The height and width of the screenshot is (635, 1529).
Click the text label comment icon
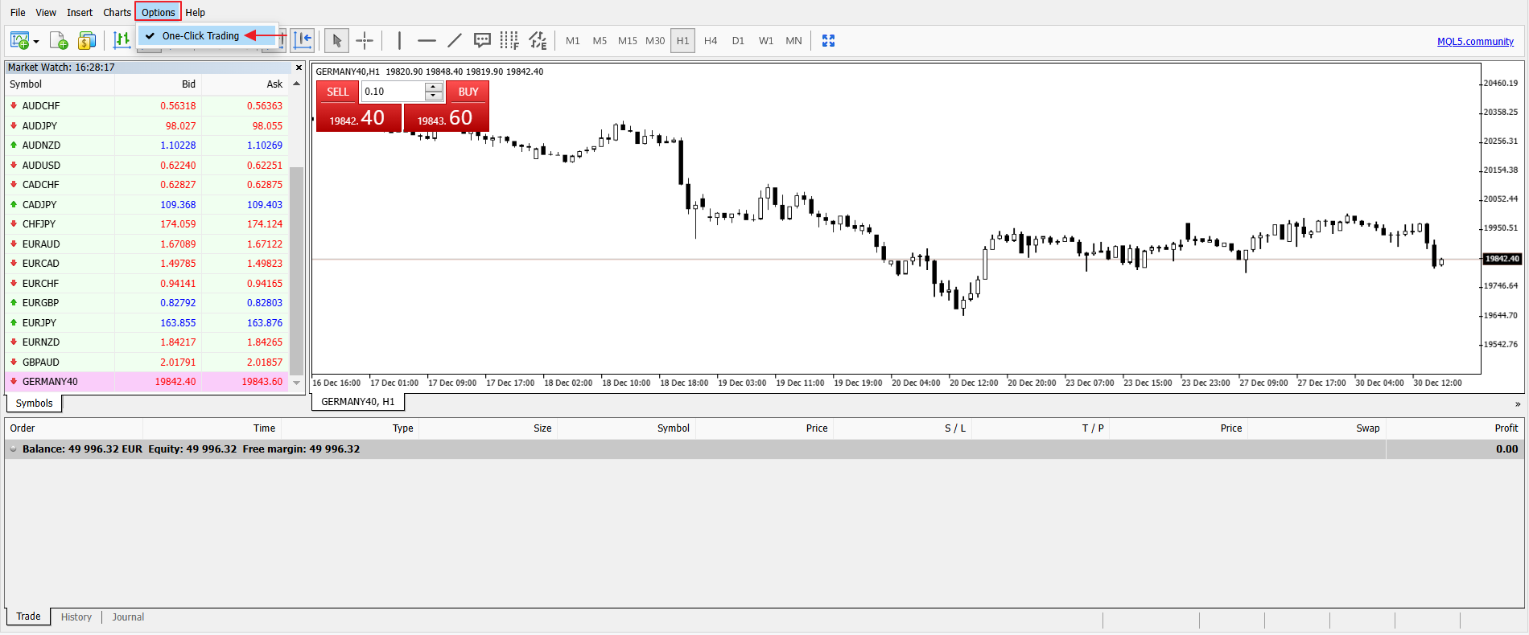pyautogui.click(x=482, y=40)
